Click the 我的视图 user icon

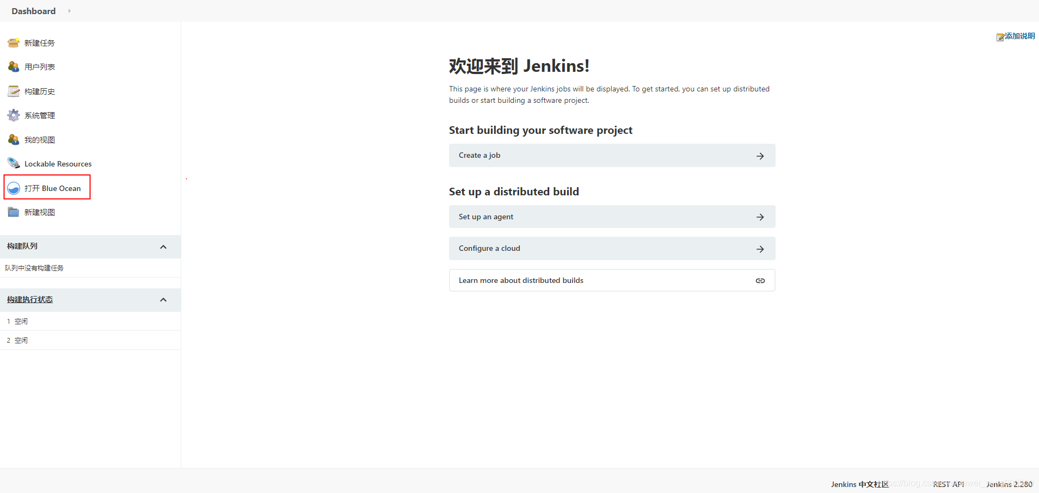(14, 140)
